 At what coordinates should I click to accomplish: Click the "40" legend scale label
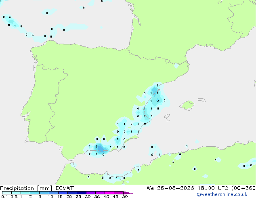pos(106,196)
